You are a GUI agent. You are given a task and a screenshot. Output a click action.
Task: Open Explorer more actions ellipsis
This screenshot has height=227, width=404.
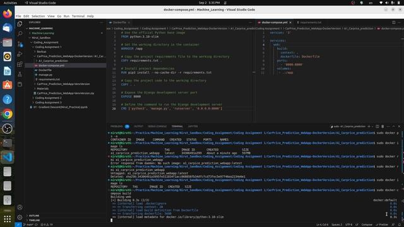(101, 23)
